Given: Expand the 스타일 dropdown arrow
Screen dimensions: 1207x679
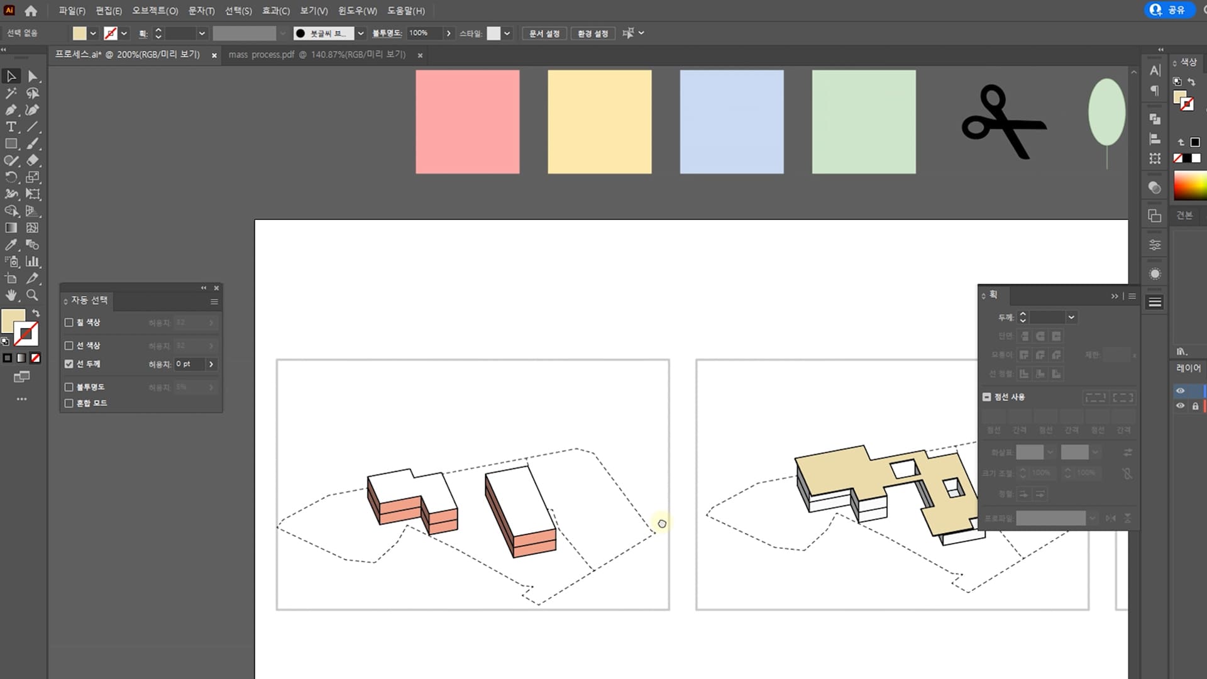Looking at the screenshot, I should point(507,33).
